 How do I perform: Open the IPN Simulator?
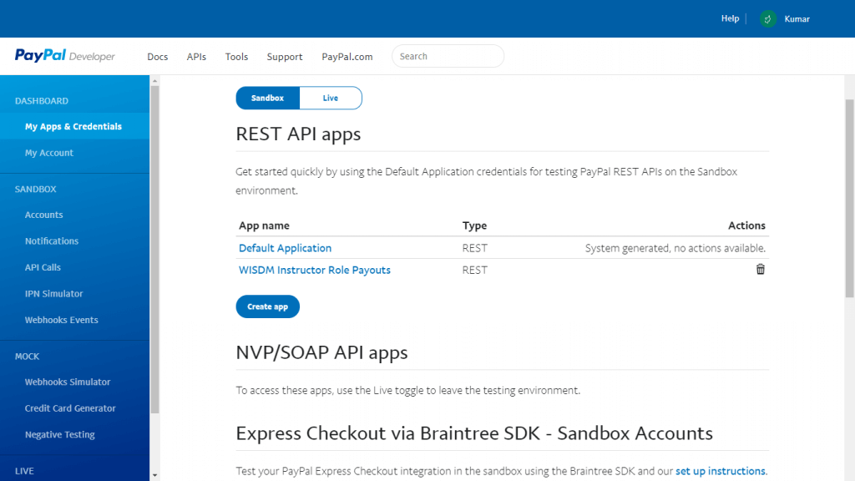point(53,293)
